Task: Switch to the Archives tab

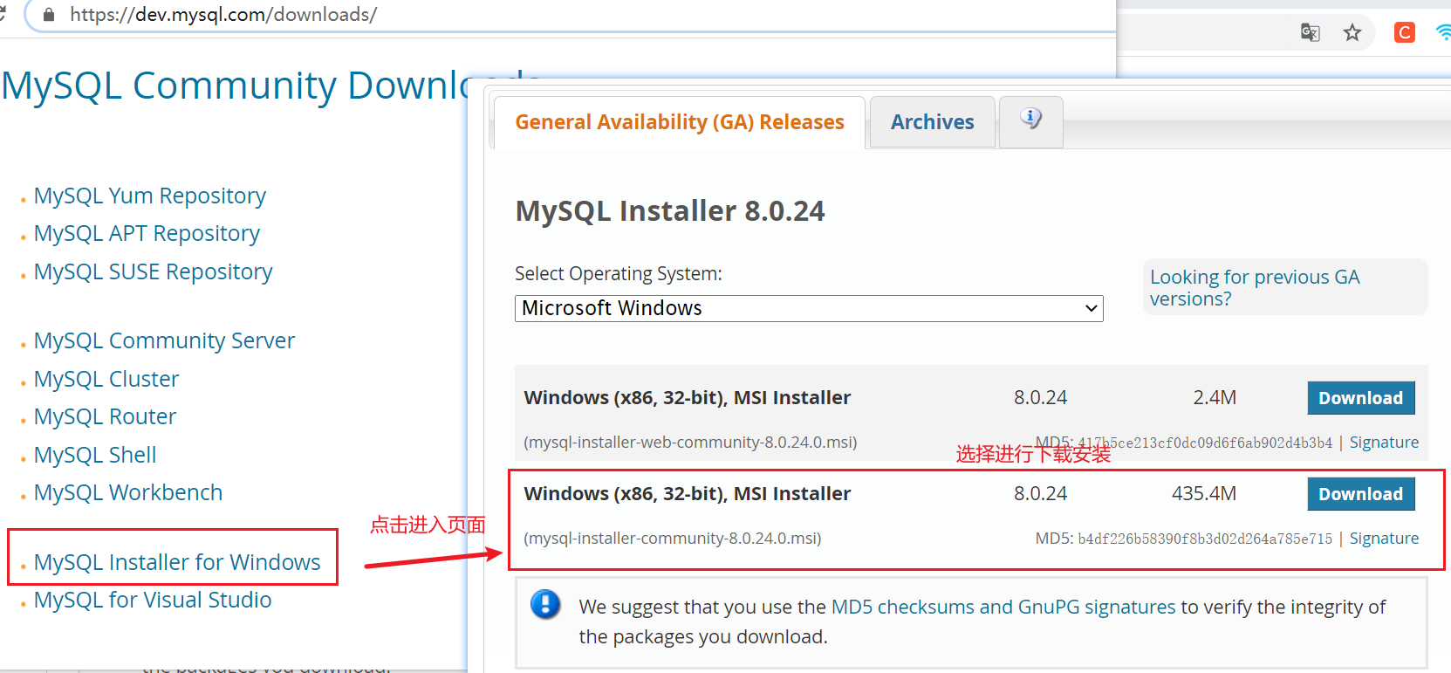Action: (x=933, y=122)
